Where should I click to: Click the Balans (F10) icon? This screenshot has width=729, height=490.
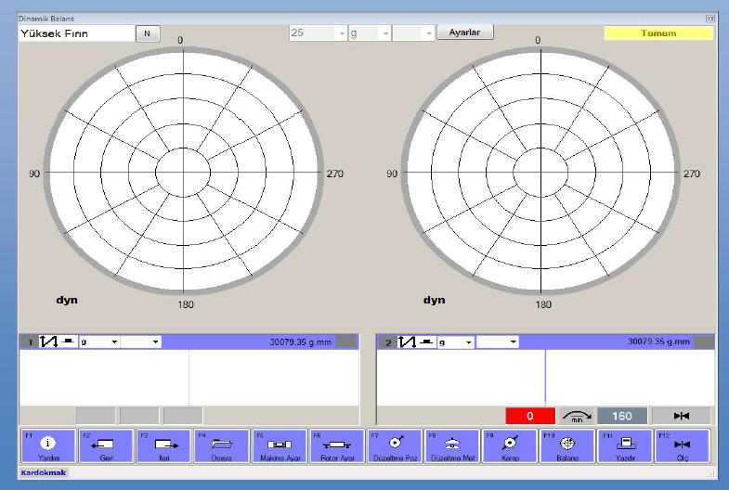pyautogui.click(x=567, y=445)
